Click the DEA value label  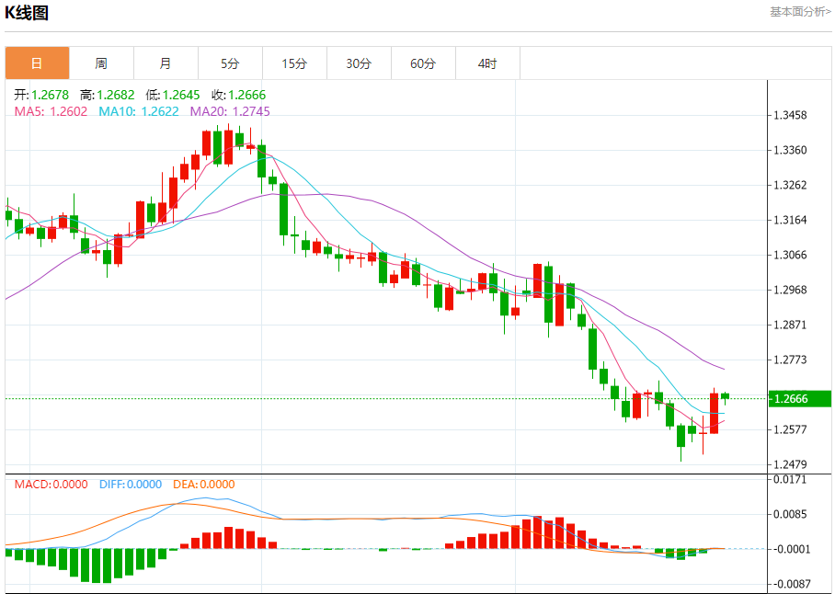pos(202,485)
